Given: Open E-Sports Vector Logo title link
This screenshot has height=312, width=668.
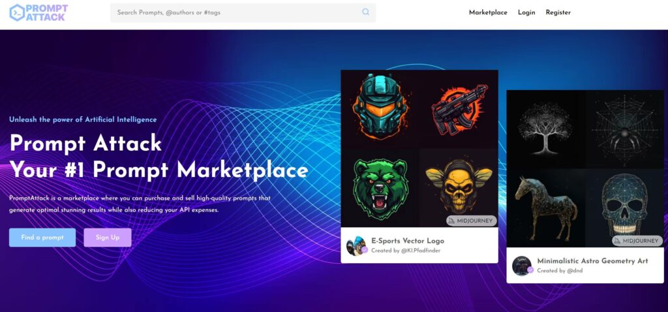Looking at the screenshot, I should [408, 241].
